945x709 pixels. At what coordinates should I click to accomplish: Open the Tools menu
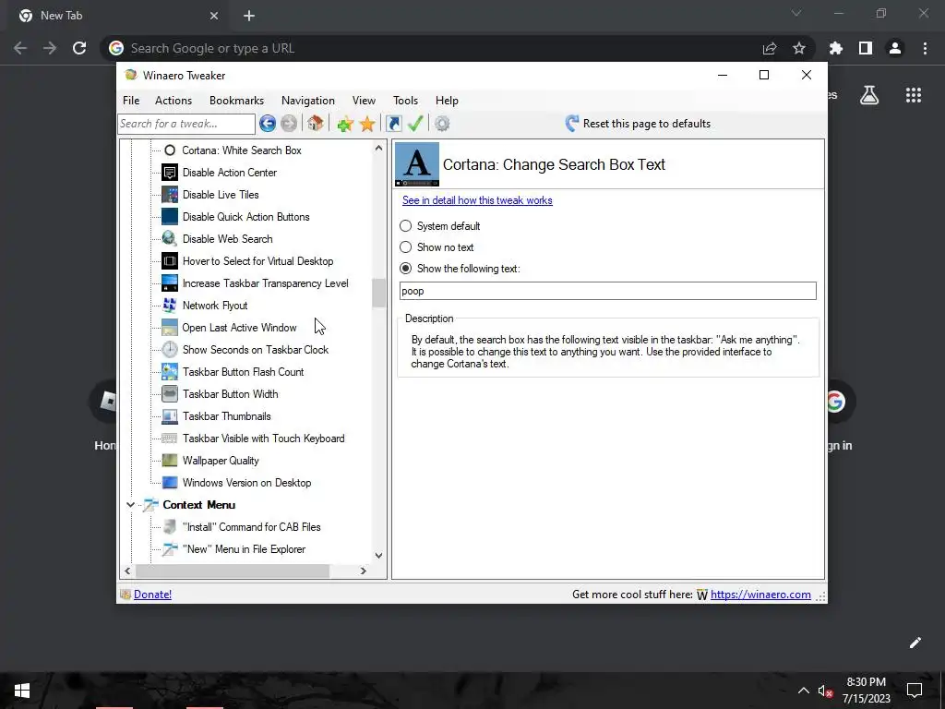[406, 101]
